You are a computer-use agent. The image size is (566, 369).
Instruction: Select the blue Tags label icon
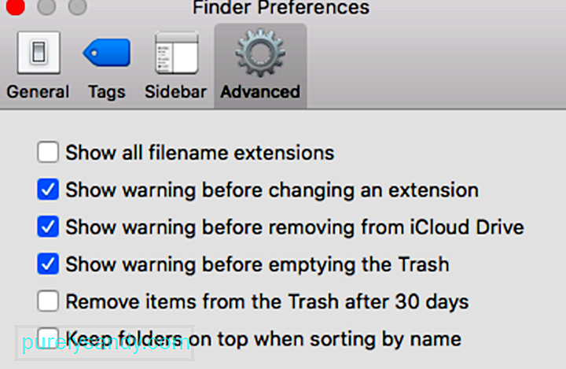[107, 53]
